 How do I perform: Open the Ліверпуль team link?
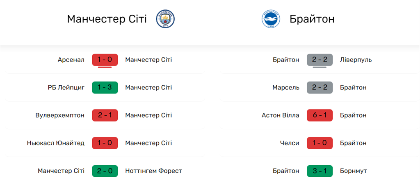(356, 60)
